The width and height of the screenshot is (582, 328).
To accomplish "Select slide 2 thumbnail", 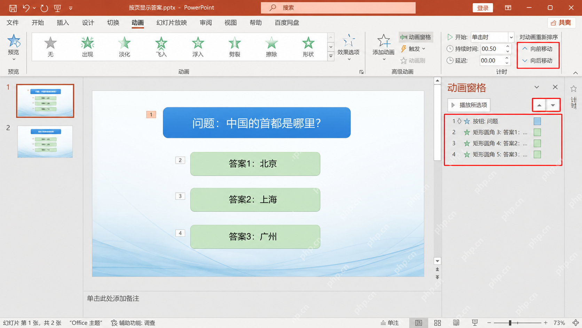I will coord(45,142).
